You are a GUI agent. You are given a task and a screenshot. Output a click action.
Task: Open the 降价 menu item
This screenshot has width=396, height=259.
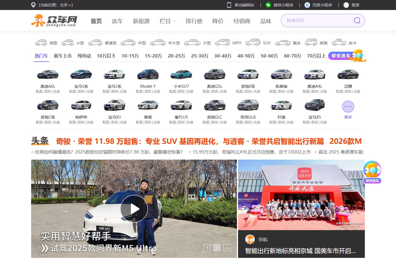click(x=218, y=21)
